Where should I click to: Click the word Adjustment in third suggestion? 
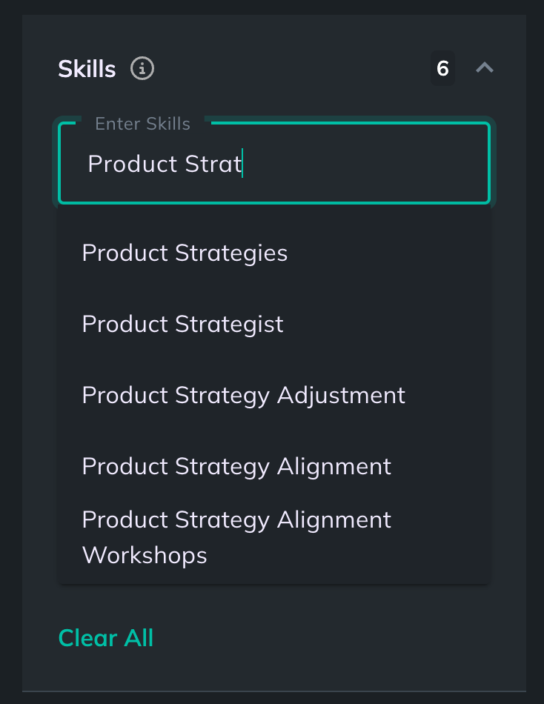coord(341,396)
